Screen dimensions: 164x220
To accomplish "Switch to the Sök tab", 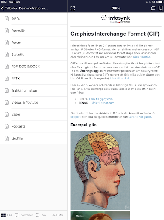I will tap(41, 215).
